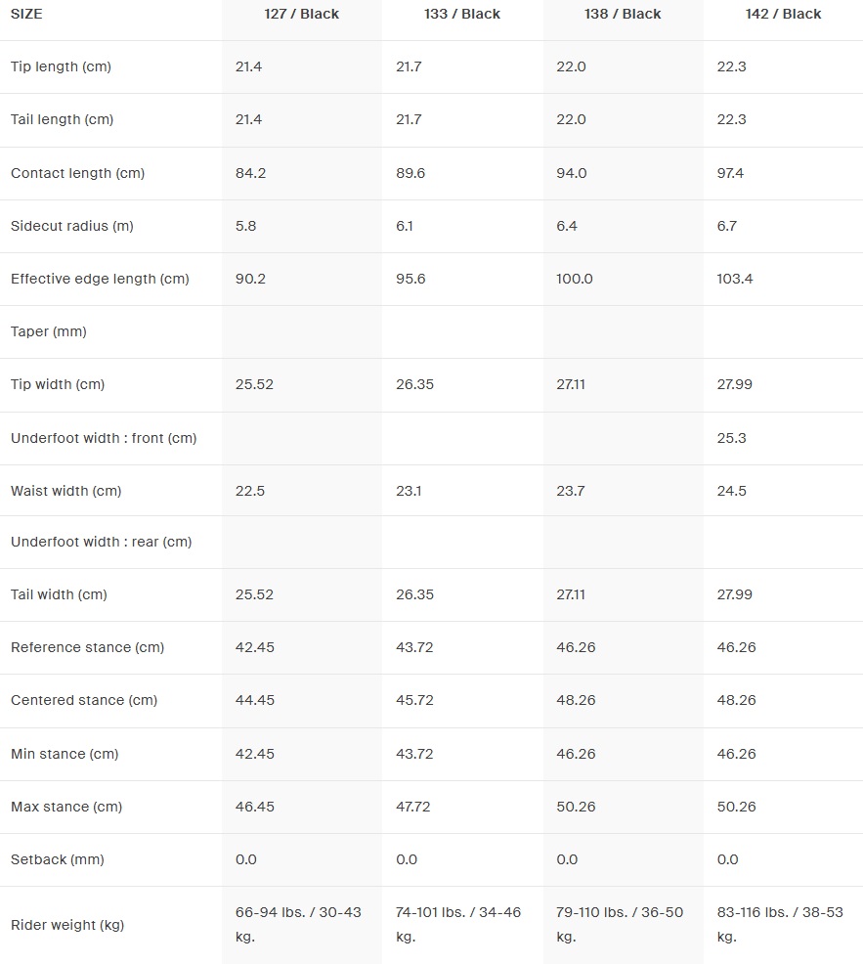Screen dimensions: 863x964
Task: Click the 25.3 underfoot width front value
Action: pyautogui.click(x=732, y=438)
